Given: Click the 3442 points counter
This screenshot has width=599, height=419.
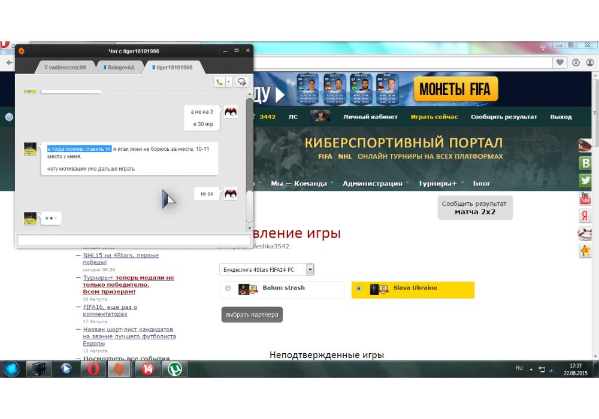Looking at the screenshot, I should click(267, 117).
